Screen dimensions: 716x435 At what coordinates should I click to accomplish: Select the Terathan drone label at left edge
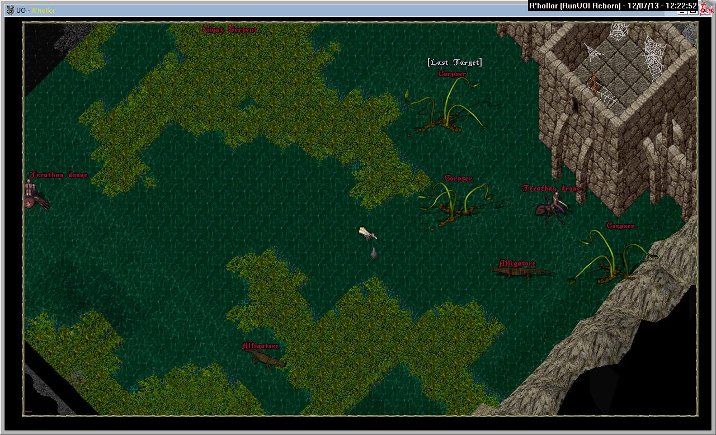(x=59, y=175)
